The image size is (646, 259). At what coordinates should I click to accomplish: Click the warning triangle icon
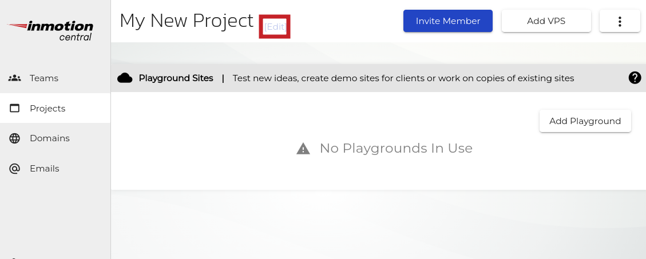[303, 149]
